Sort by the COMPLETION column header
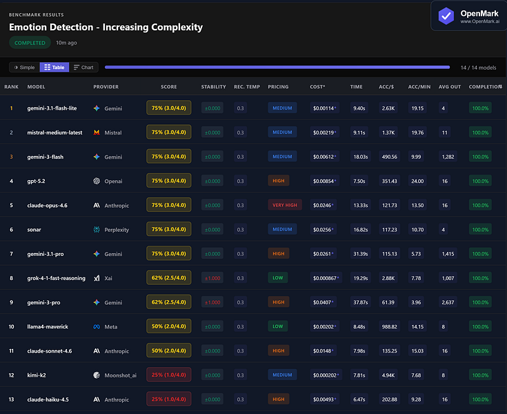 coord(486,87)
